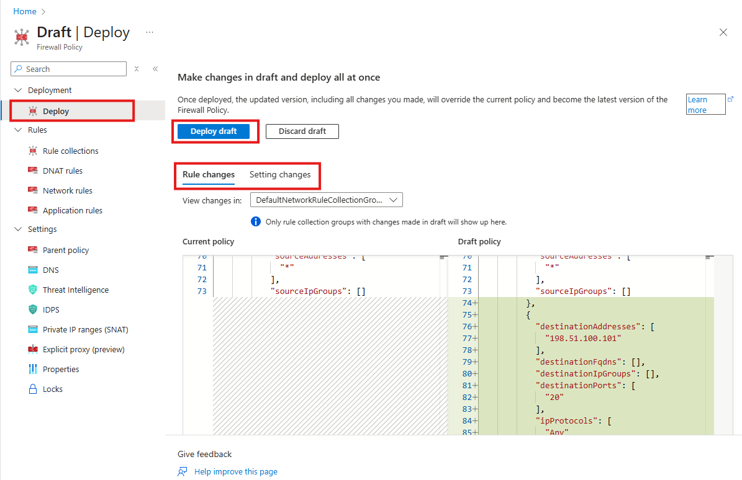This screenshot has height=480, width=742.
Task: Open Application rules page
Action: pos(73,210)
